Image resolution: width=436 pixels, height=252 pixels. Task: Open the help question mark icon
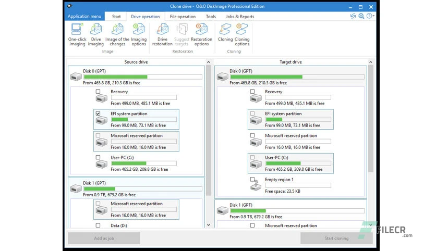click(x=369, y=16)
